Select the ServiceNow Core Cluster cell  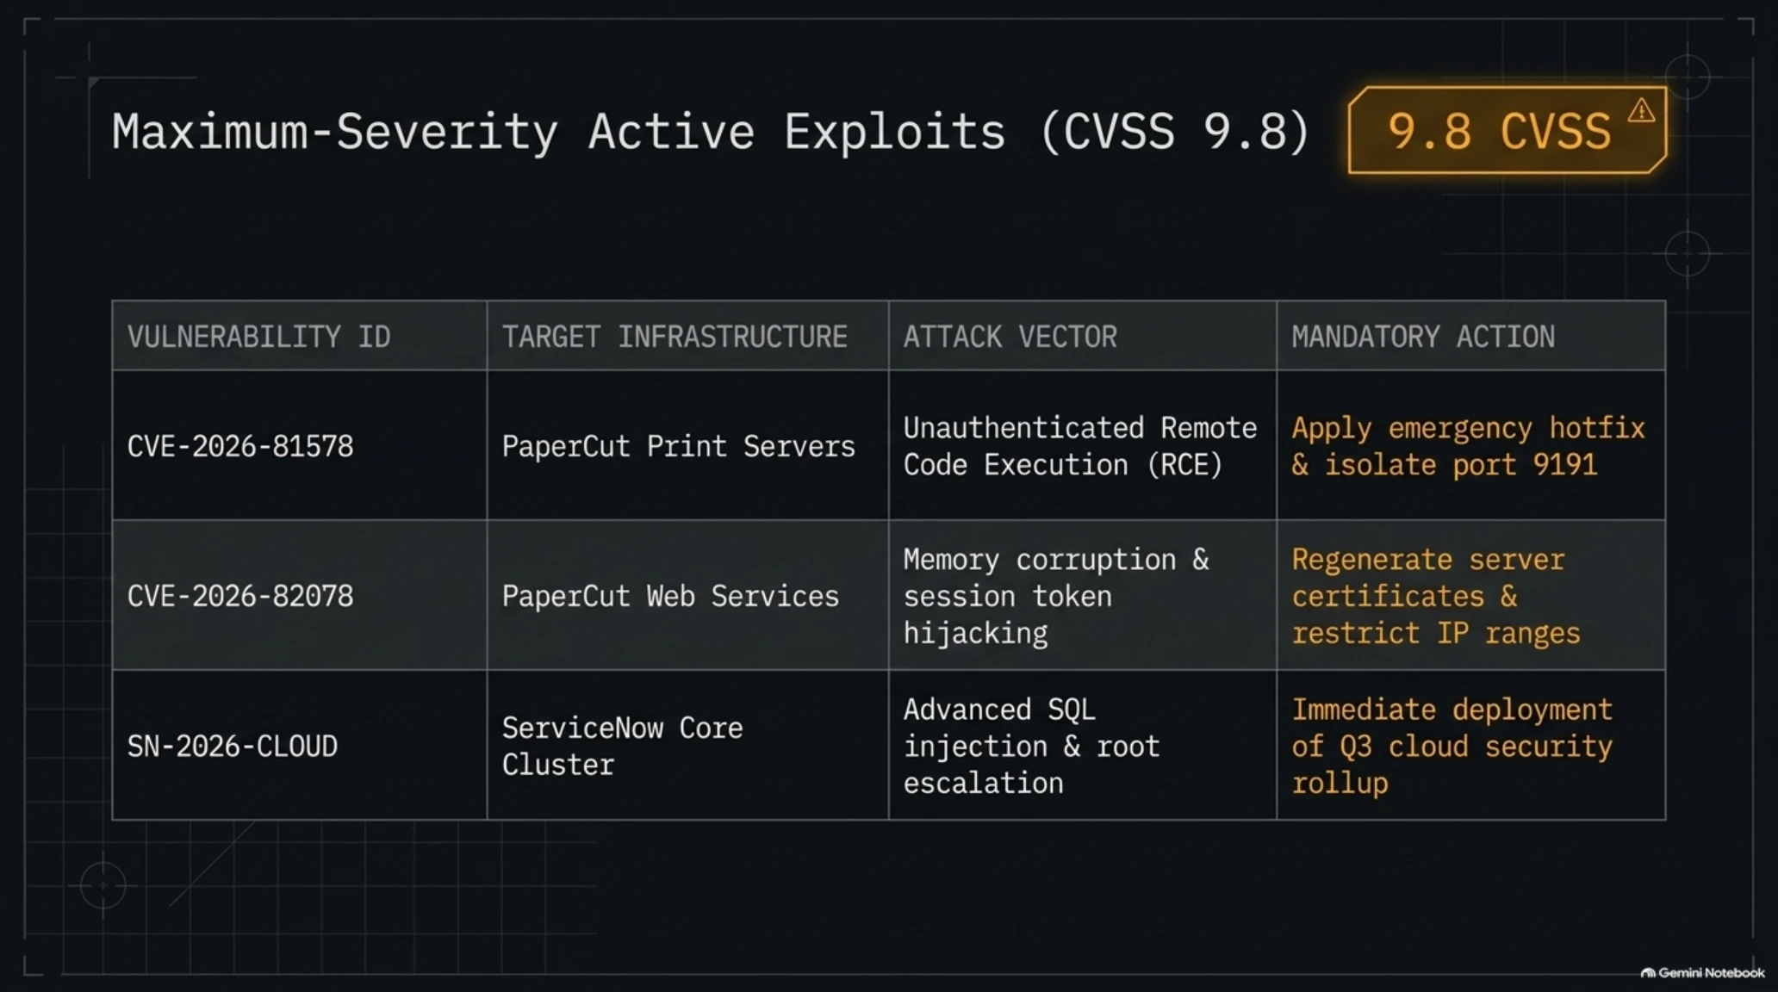pos(687,745)
